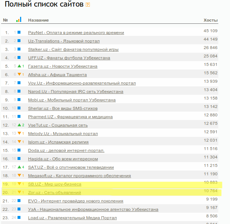Open UFF.UZ football fans link
Screen dimensions: 230x224
coord(69,58)
